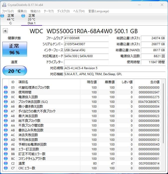The height and width of the screenshot is (174, 168).
Task: Click status orb of attribute A9 row
Action: 6,121
